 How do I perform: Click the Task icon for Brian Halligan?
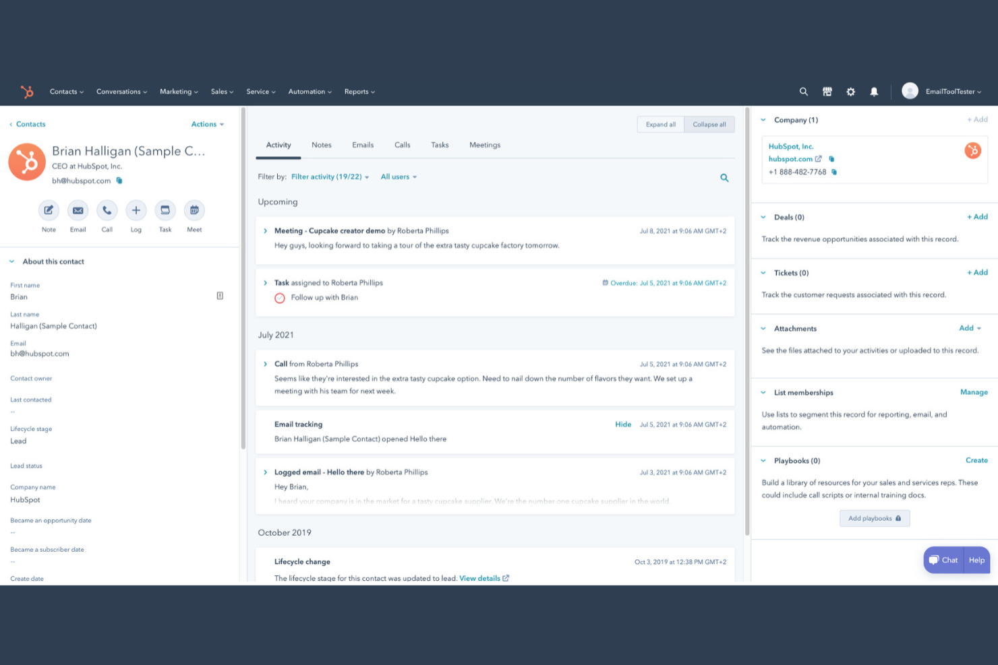pos(165,210)
